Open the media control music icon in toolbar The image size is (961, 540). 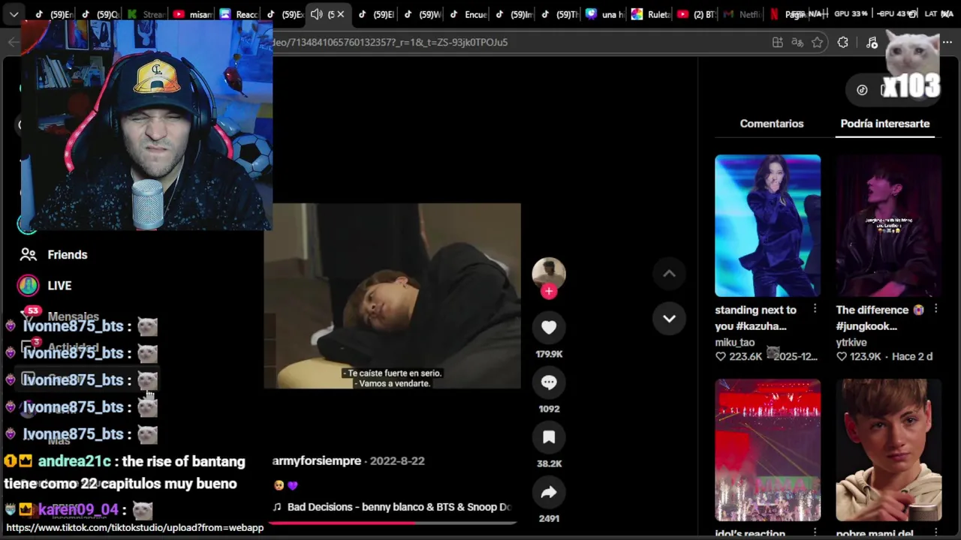point(872,42)
